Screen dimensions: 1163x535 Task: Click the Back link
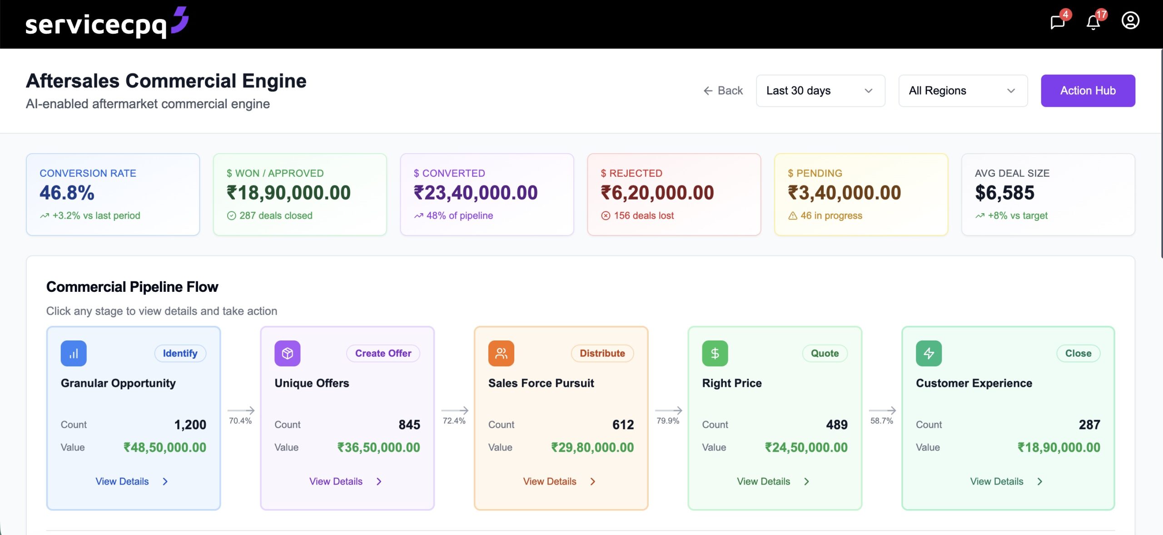coord(724,90)
